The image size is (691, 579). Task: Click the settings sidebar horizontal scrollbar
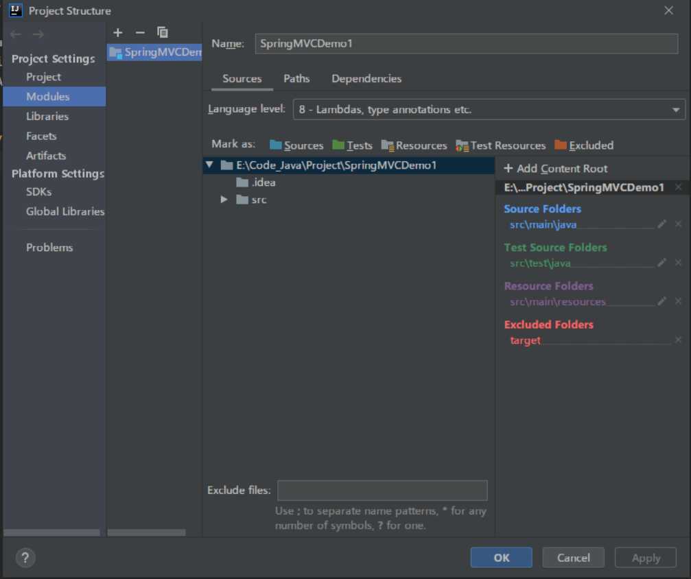[51, 533]
